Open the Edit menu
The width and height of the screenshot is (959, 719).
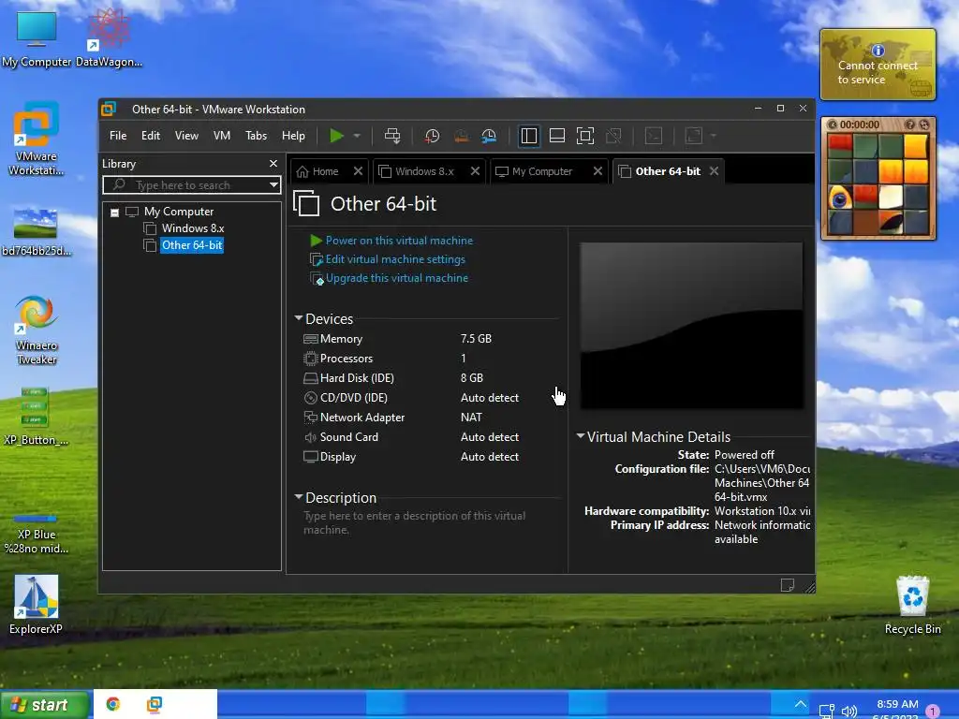coord(151,136)
